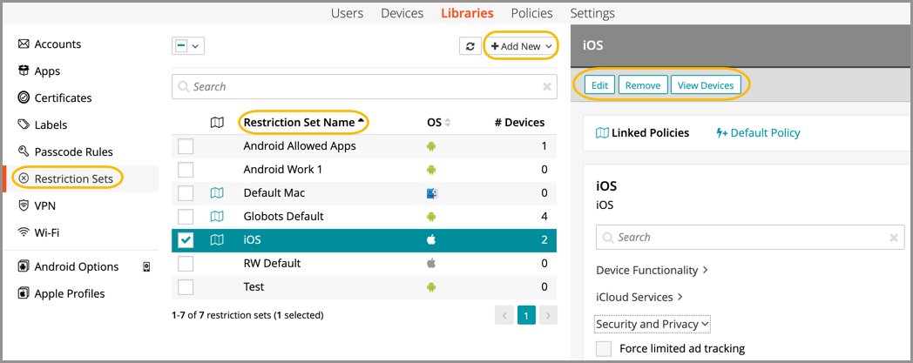
Task: Check the Android Allowed Apps checkbox
Action: 186,146
